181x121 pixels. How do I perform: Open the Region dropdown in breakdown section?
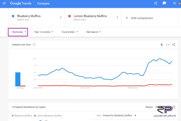pyautogui.click(x=151, y=107)
